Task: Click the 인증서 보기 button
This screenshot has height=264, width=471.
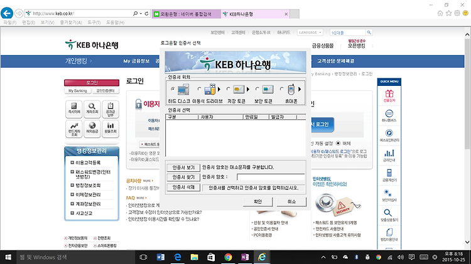Action: click(x=183, y=167)
